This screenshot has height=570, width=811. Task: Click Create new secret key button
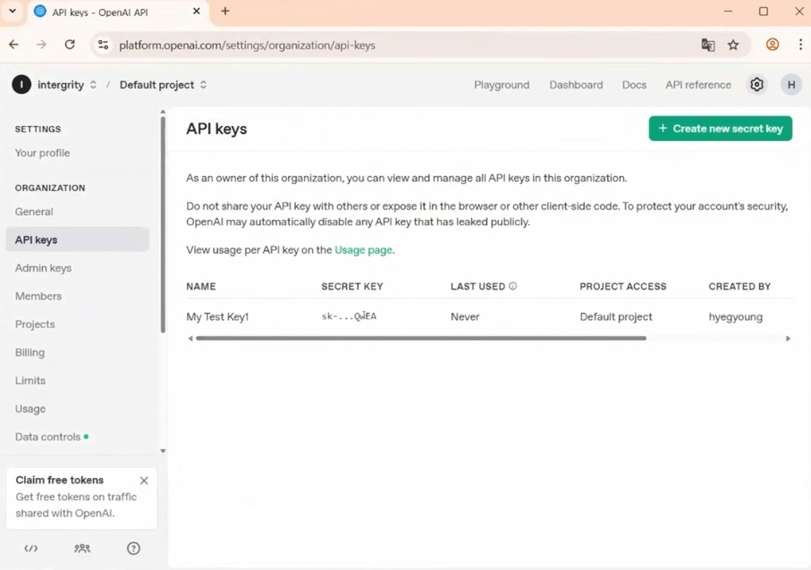tap(720, 128)
